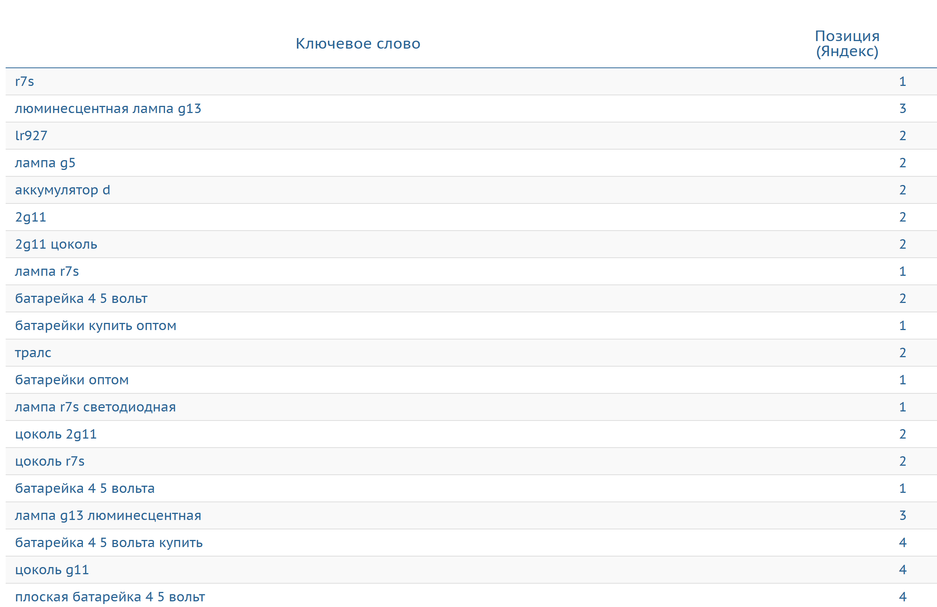Open 'батарейка 4 5 вольта купить' keyword
The image size is (937, 607).
109,543
